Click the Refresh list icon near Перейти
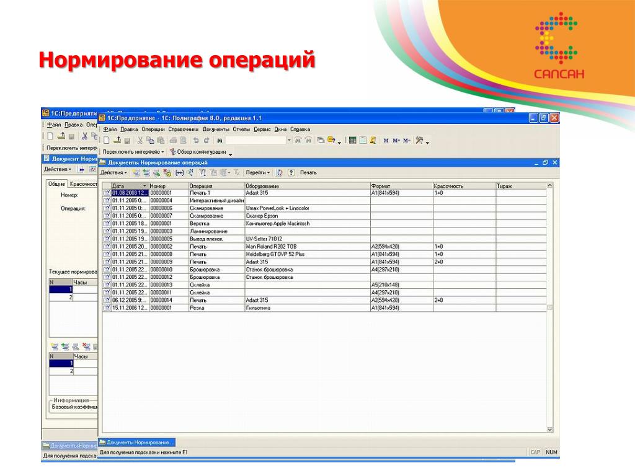Image resolution: width=635 pixels, height=476 pixels. click(280, 173)
